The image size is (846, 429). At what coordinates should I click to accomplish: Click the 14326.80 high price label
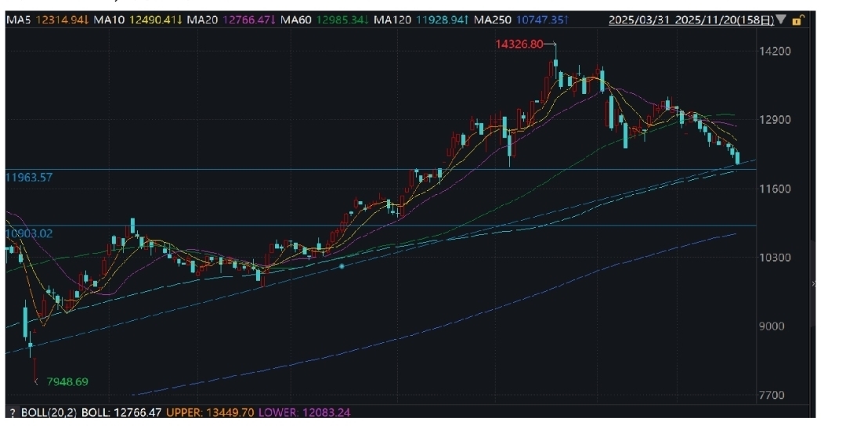519,44
